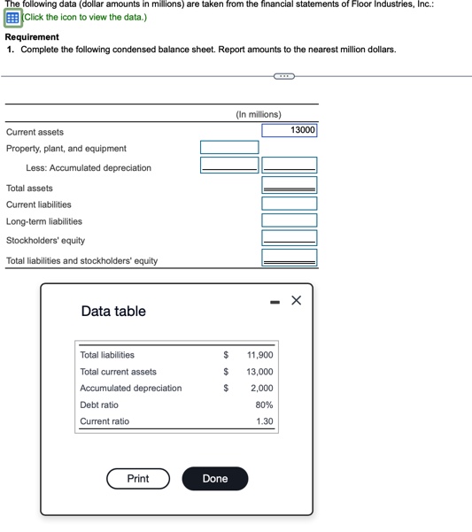Select the Long-term liabilities input field
This screenshot has height=532, width=472.
coord(289,220)
